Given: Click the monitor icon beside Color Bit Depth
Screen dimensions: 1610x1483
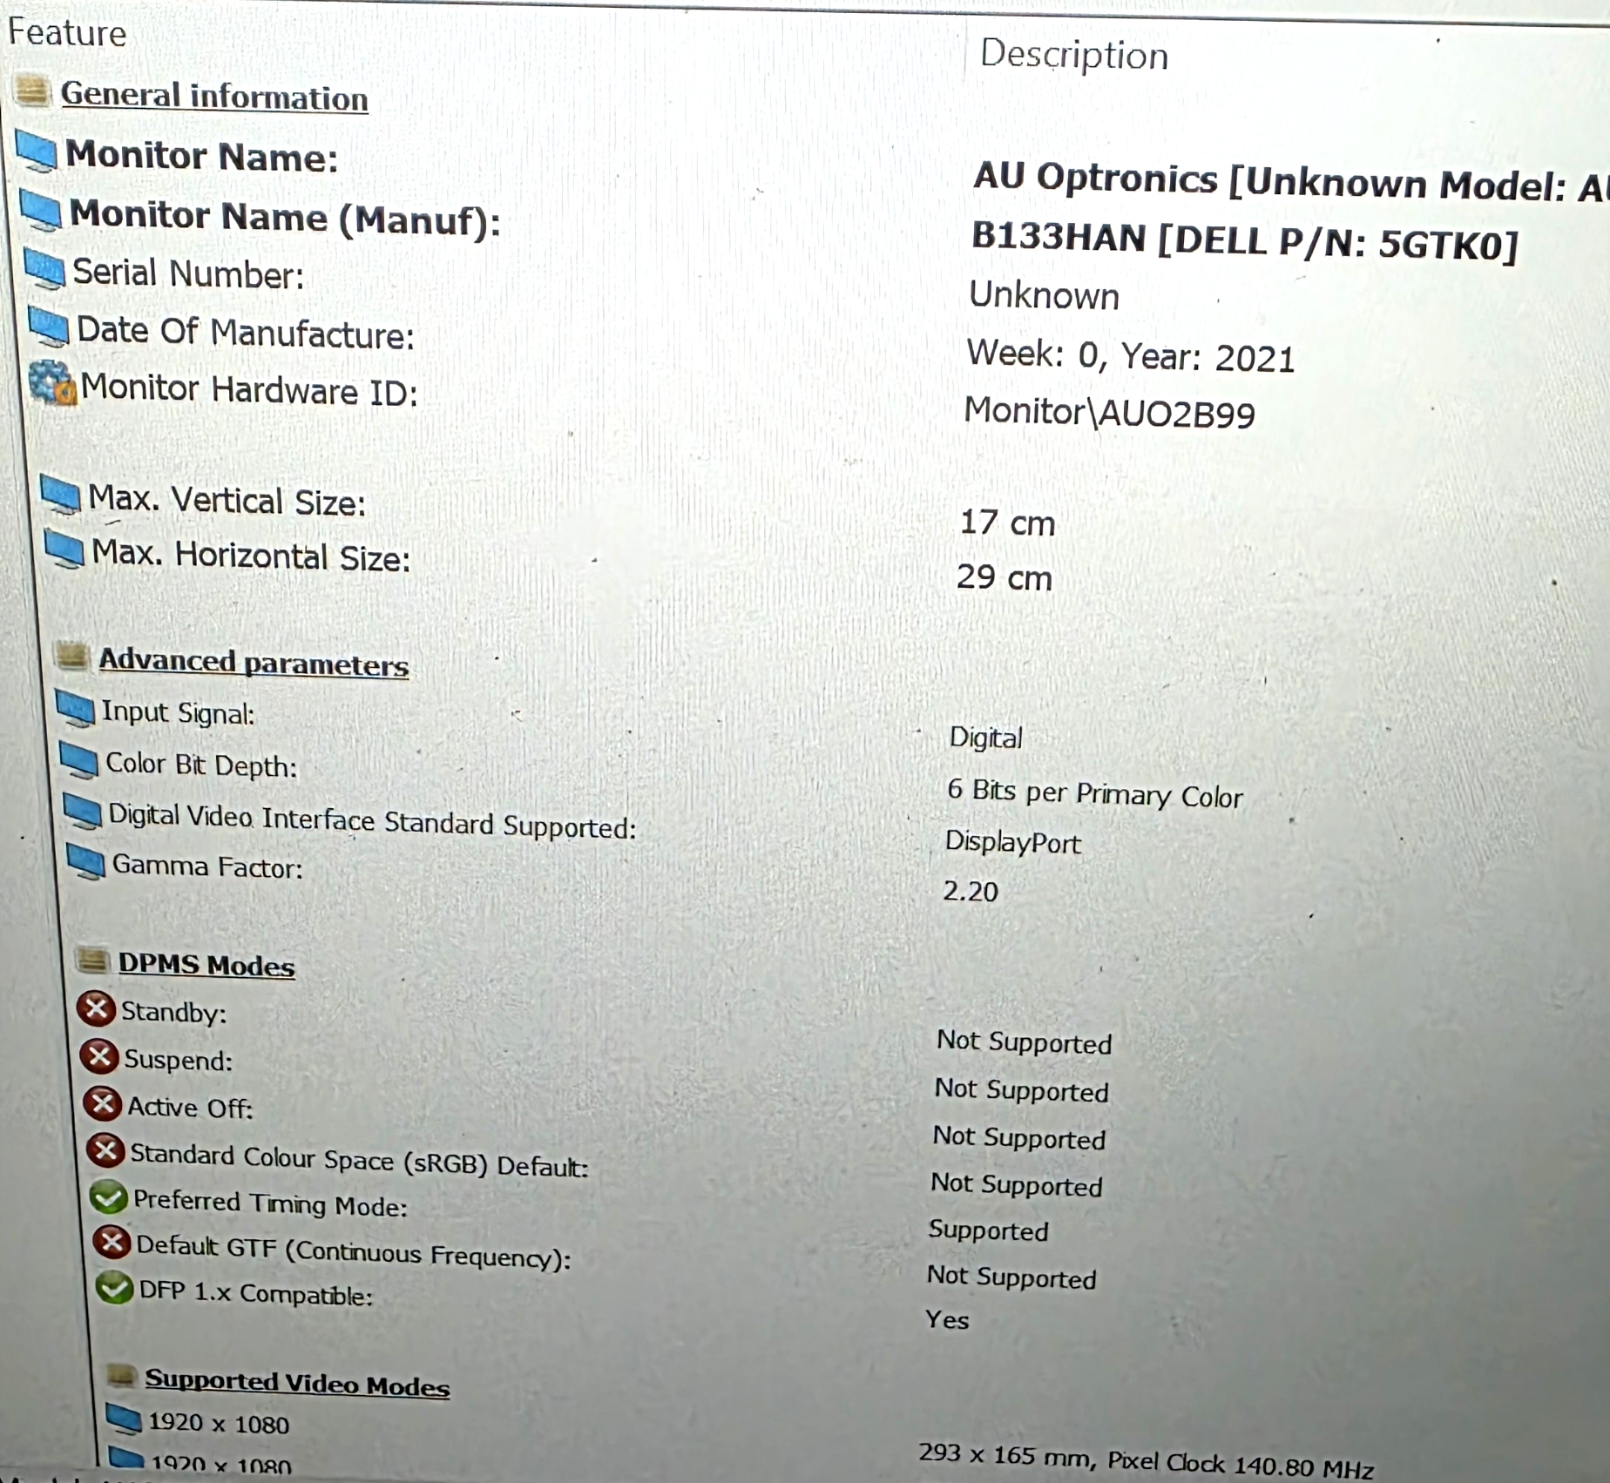Looking at the screenshot, I should (x=79, y=760).
